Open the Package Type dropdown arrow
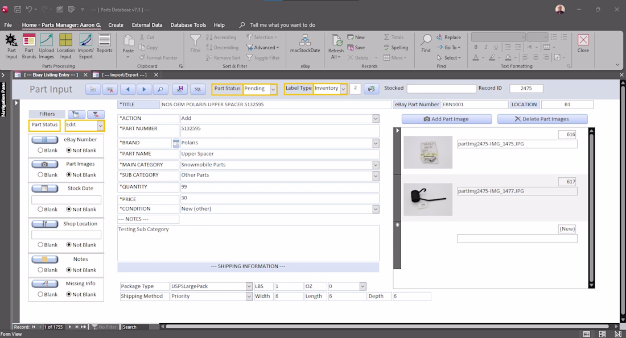 click(x=249, y=286)
